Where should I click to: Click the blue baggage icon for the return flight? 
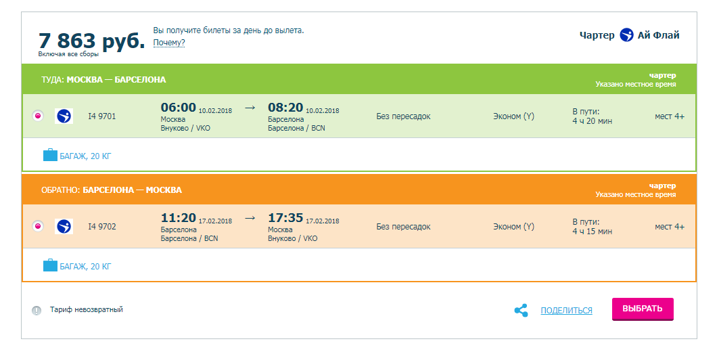pyautogui.click(x=50, y=265)
